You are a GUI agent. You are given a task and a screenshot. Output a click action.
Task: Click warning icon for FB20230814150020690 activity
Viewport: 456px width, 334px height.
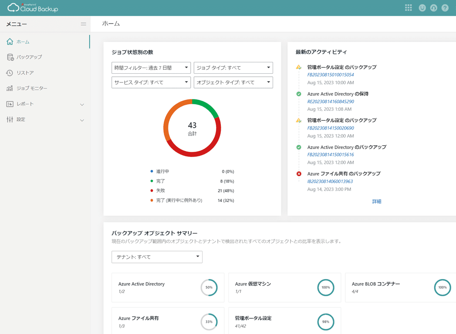coord(299,120)
